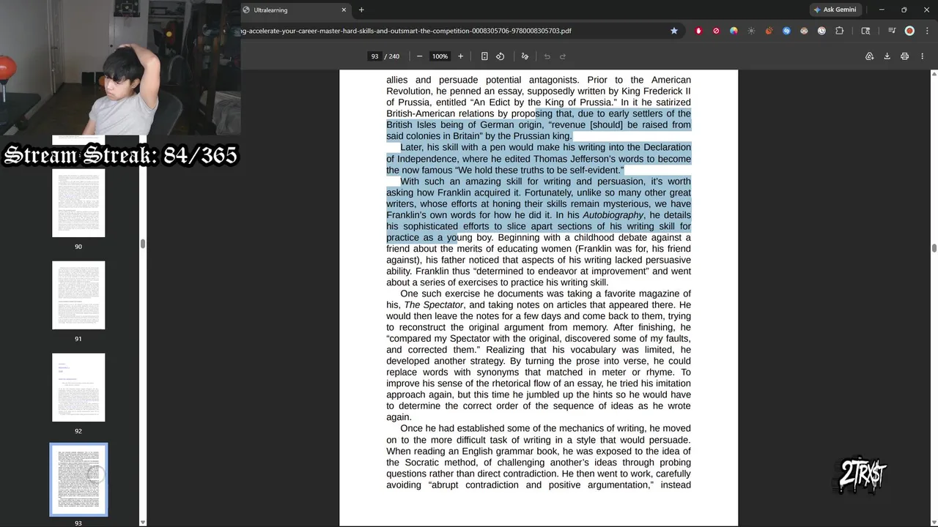Open the red hand extension icon
This screenshot has width=938, height=527.
click(x=698, y=31)
